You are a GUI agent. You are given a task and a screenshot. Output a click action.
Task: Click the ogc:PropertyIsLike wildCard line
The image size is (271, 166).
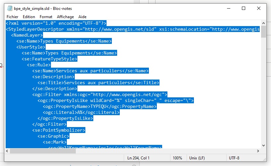point(115,101)
